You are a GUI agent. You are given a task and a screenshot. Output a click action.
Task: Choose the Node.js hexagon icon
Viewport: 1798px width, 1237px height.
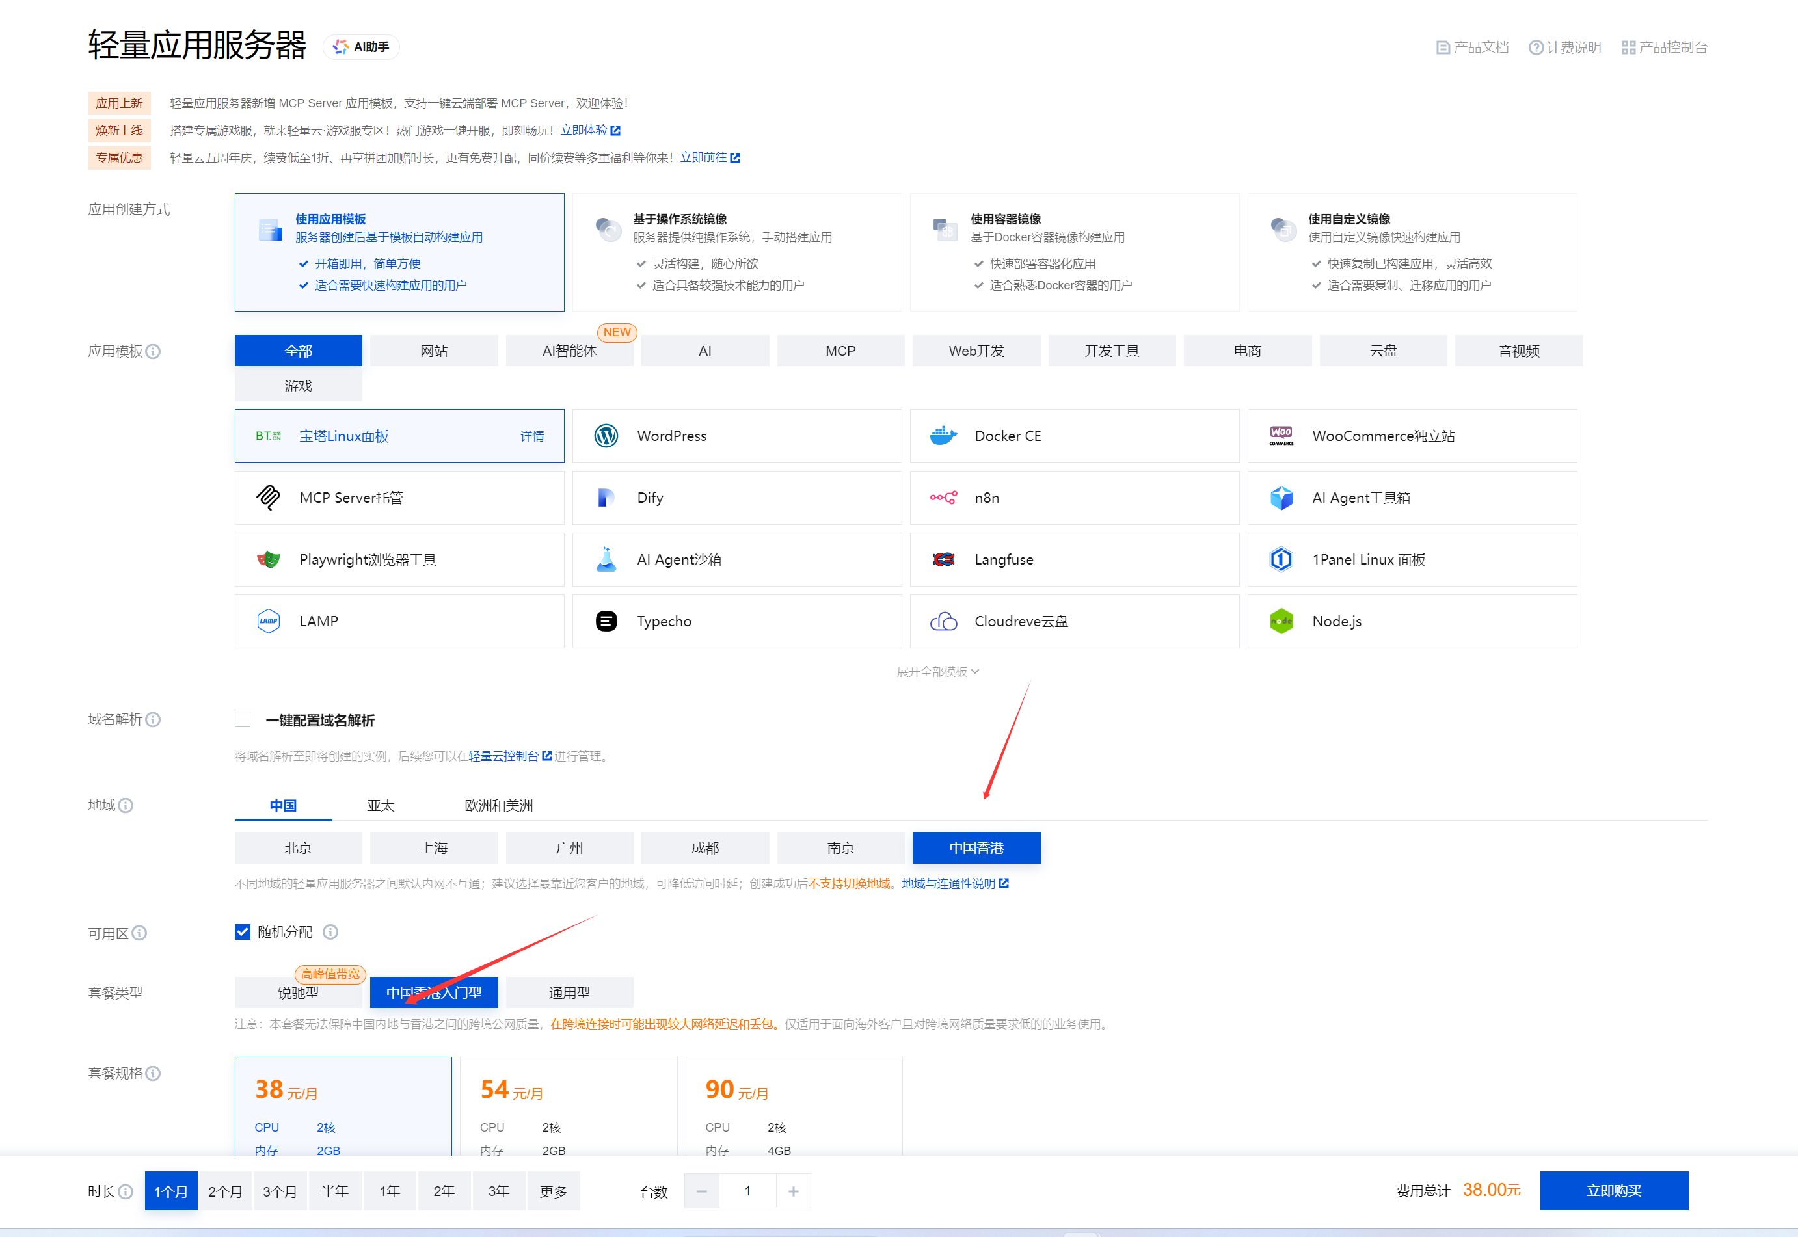1281,622
